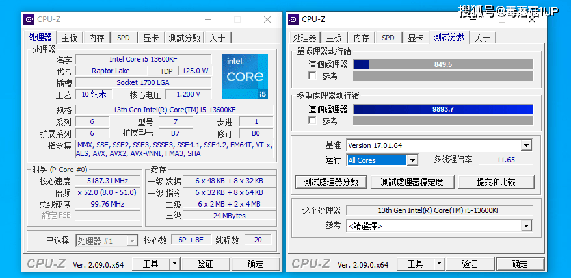Click 提交和比較 button

(x=496, y=182)
